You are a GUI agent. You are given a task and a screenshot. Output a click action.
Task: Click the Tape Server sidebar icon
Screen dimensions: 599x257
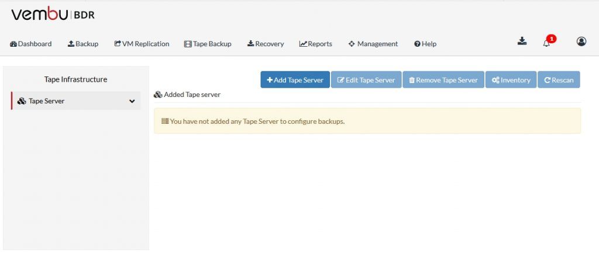(x=22, y=101)
